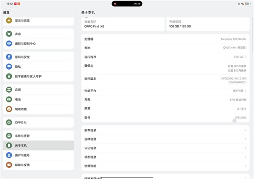Open 帮助与反馈 settings entry
Image resolution: width=254 pixels, height=179 pixels.
(x=39, y=165)
